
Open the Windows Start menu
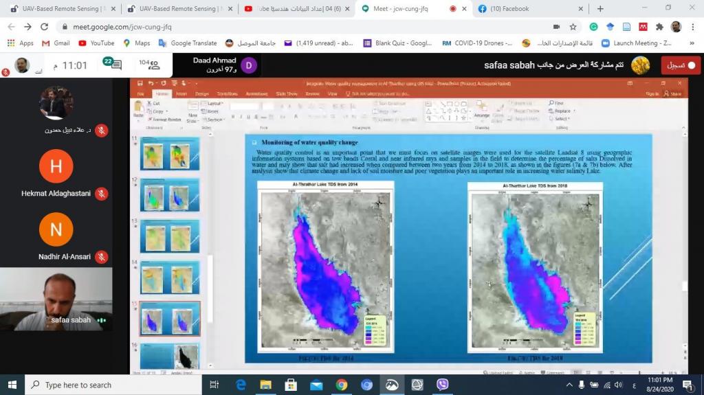[12, 385]
